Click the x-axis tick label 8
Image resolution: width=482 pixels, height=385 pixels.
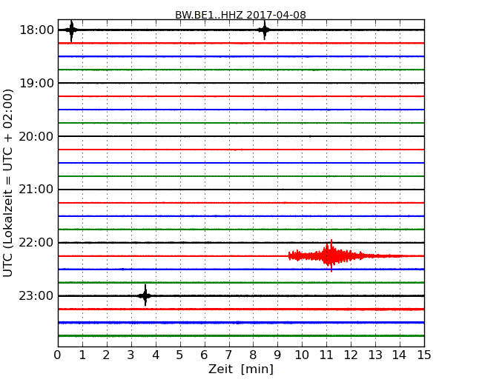click(x=253, y=355)
